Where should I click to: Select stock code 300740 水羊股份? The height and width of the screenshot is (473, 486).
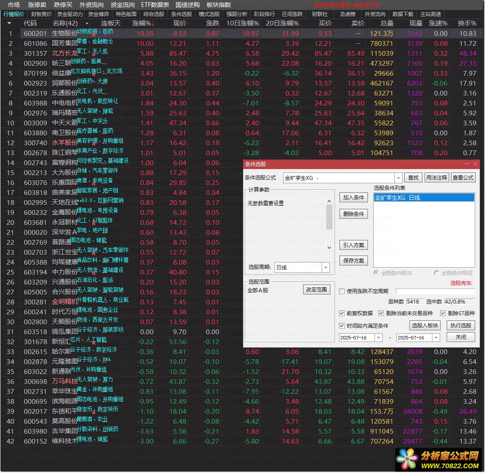[x=35, y=143]
